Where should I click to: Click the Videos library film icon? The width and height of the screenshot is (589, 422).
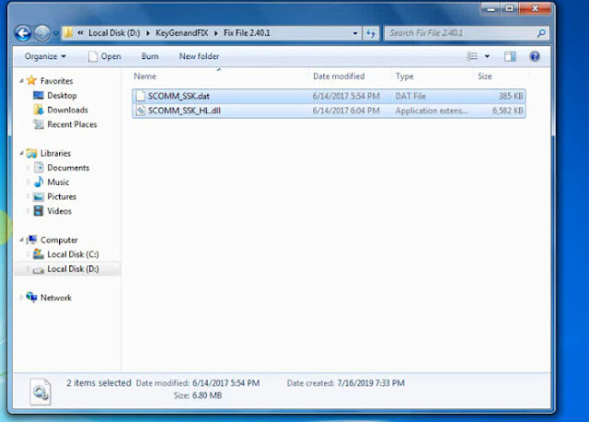(39, 211)
